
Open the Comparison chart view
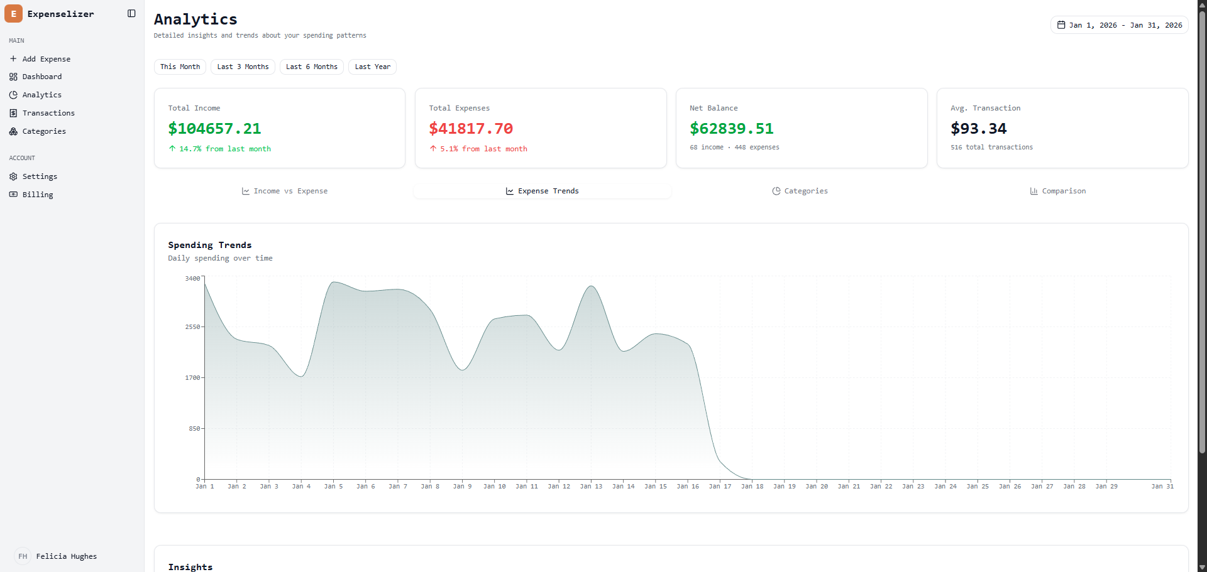(x=1057, y=191)
